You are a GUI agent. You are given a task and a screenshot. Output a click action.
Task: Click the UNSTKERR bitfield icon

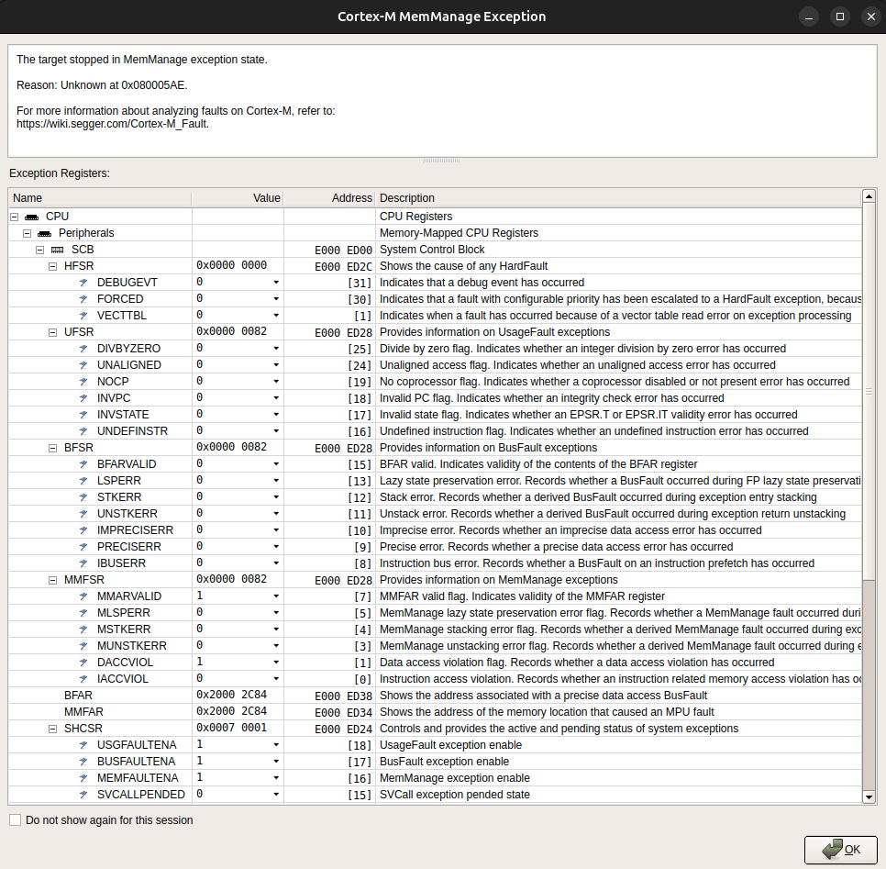click(83, 514)
